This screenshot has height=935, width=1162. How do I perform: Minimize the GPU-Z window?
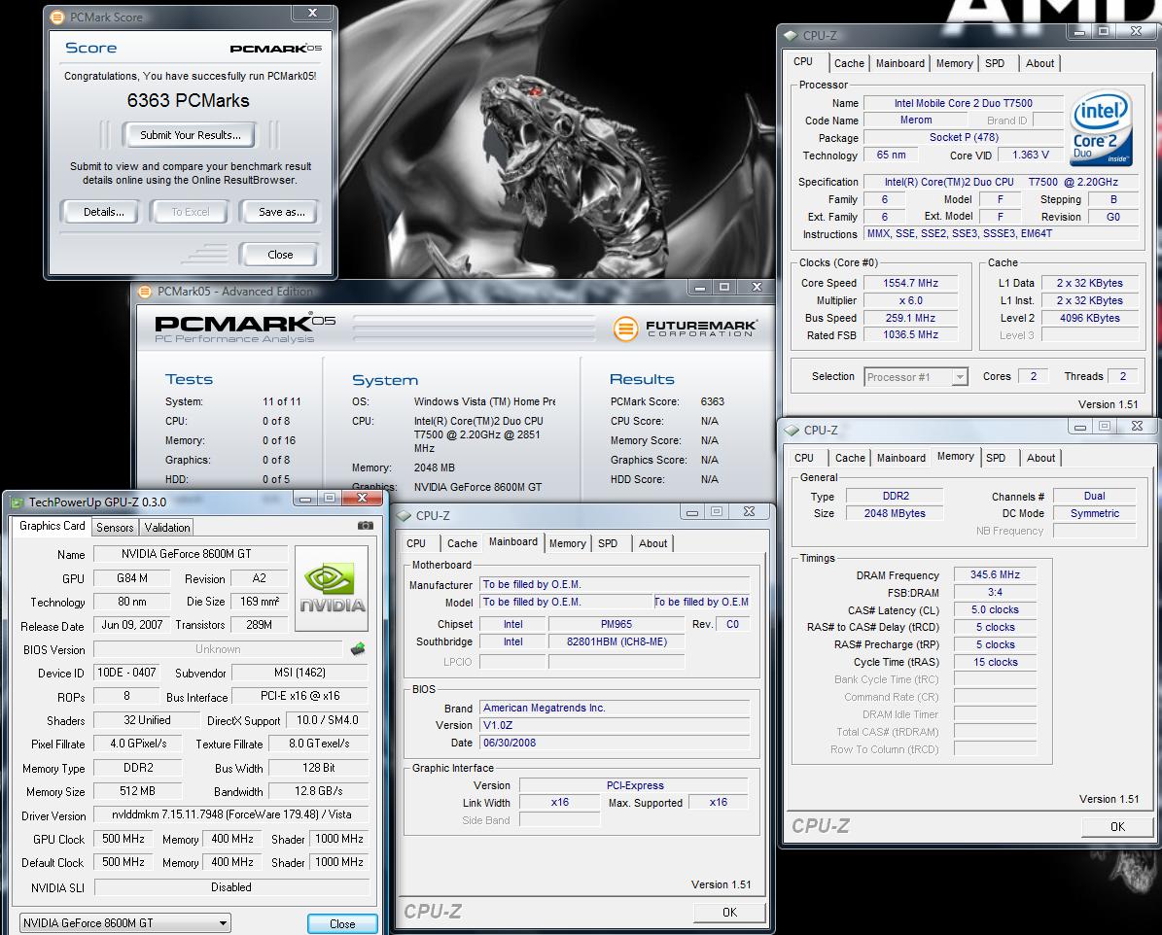[304, 499]
